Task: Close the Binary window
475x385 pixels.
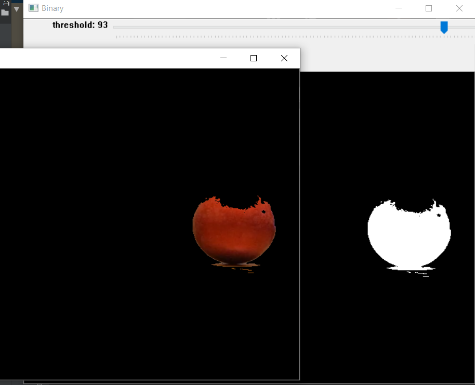Action: coord(459,8)
